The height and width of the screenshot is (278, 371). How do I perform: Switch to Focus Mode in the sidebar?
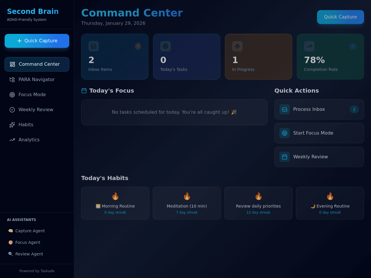[37, 94]
